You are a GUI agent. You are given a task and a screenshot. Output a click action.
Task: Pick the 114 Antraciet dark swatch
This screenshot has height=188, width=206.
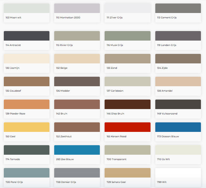[27, 36]
